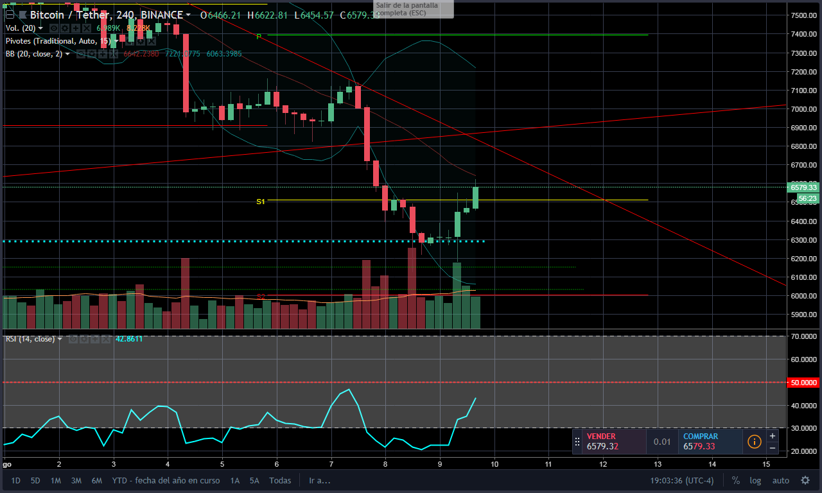Select the 6M time range
Viewport: 822px width, 493px height.
tap(97, 480)
